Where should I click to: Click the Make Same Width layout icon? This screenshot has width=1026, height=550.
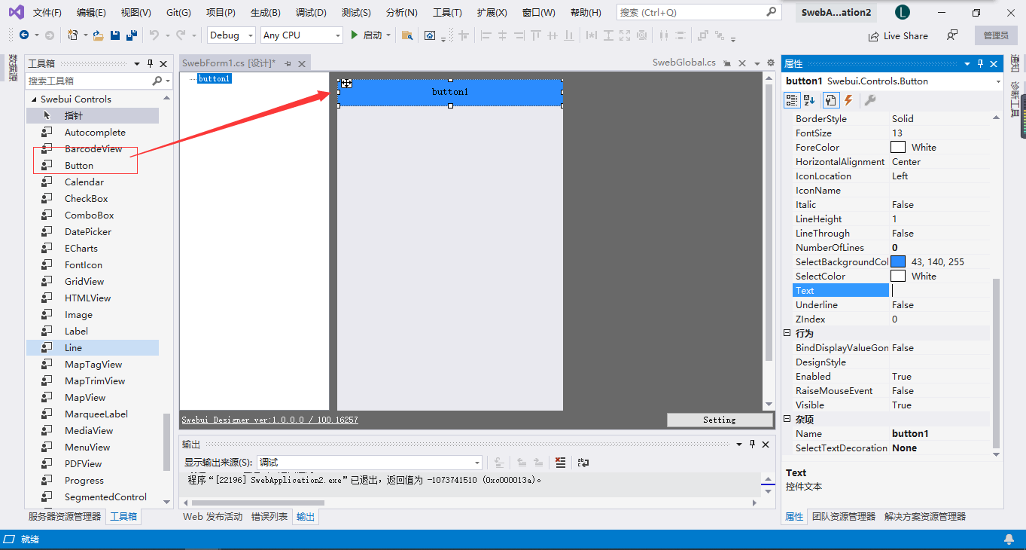592,35
